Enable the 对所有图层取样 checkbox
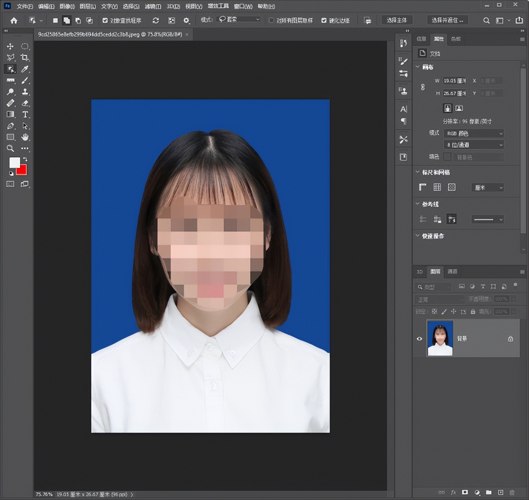 [271, 20]
